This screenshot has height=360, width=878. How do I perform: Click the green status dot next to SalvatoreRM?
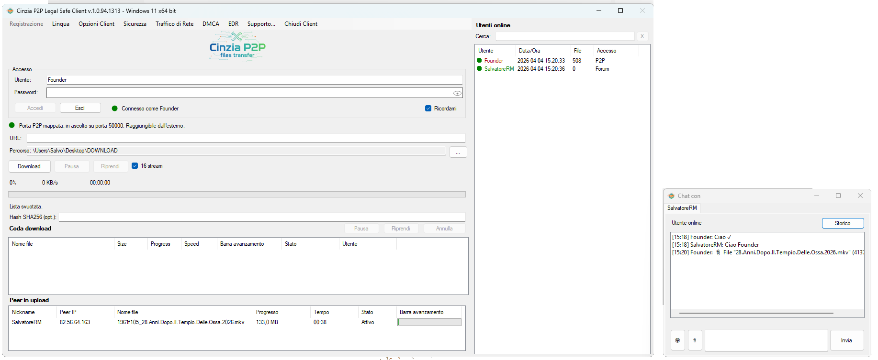[x=479, y=69]
